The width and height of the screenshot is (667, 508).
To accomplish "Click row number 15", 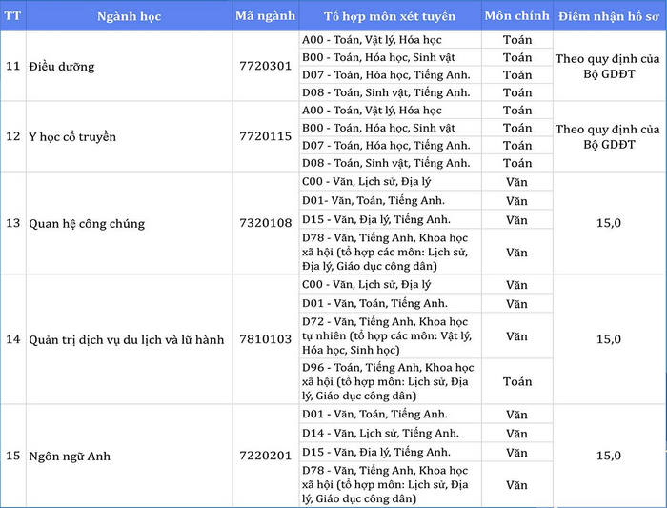I will (x=13, y=456).
